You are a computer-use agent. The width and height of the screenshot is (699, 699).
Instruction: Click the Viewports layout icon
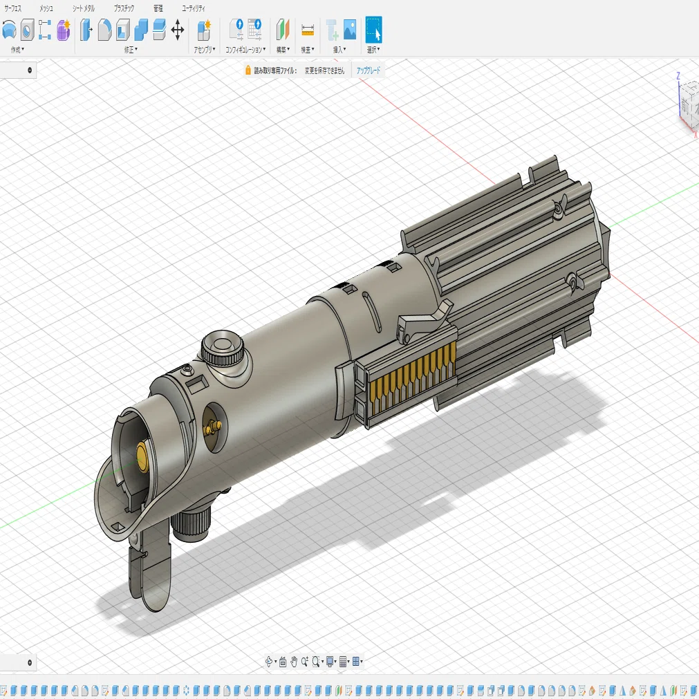[x=356, y=662]
